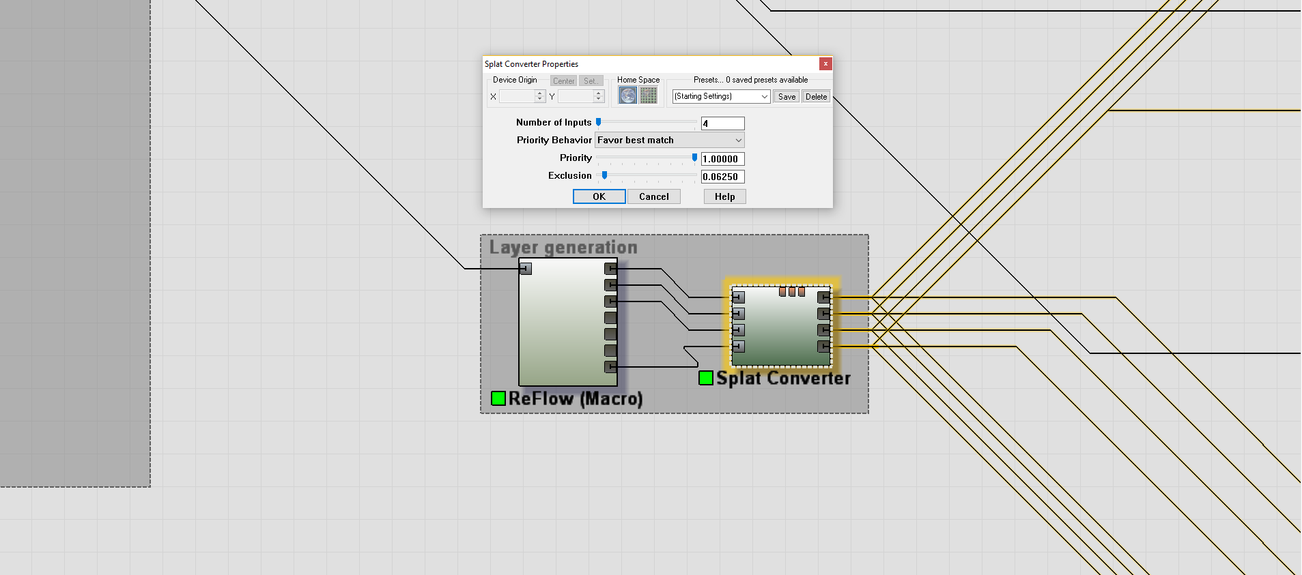Close the Splat Converter Properties dialog
Viewport: 1302px width, 575px height.
(x=825, y=63)
